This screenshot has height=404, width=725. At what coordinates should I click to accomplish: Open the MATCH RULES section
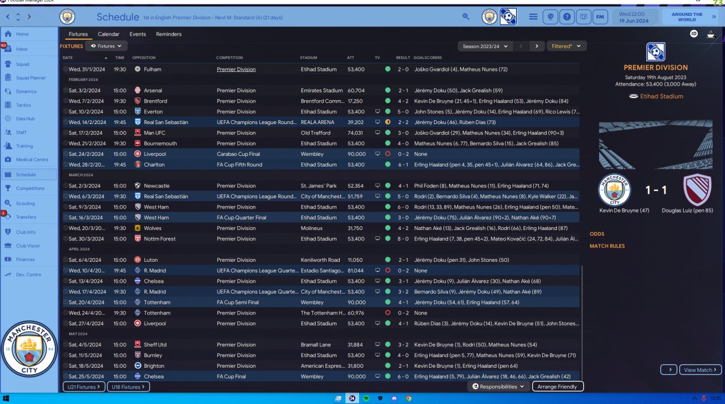(607, 246)
